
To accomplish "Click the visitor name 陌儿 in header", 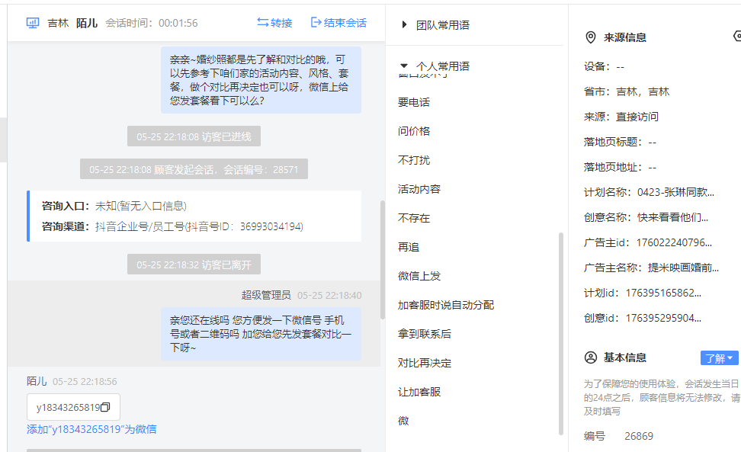I will 87,23.
